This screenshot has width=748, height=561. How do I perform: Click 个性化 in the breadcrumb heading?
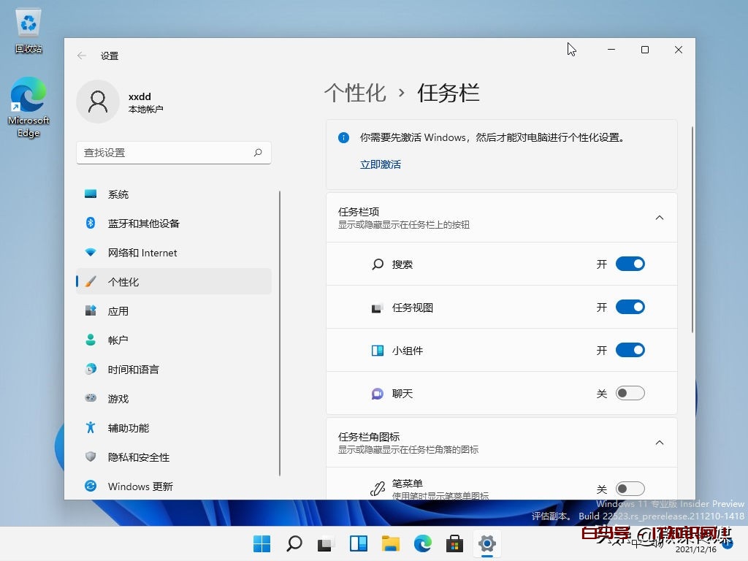pos(355,93)
